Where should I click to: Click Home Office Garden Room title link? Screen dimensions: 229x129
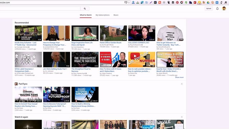click(111, 43)
